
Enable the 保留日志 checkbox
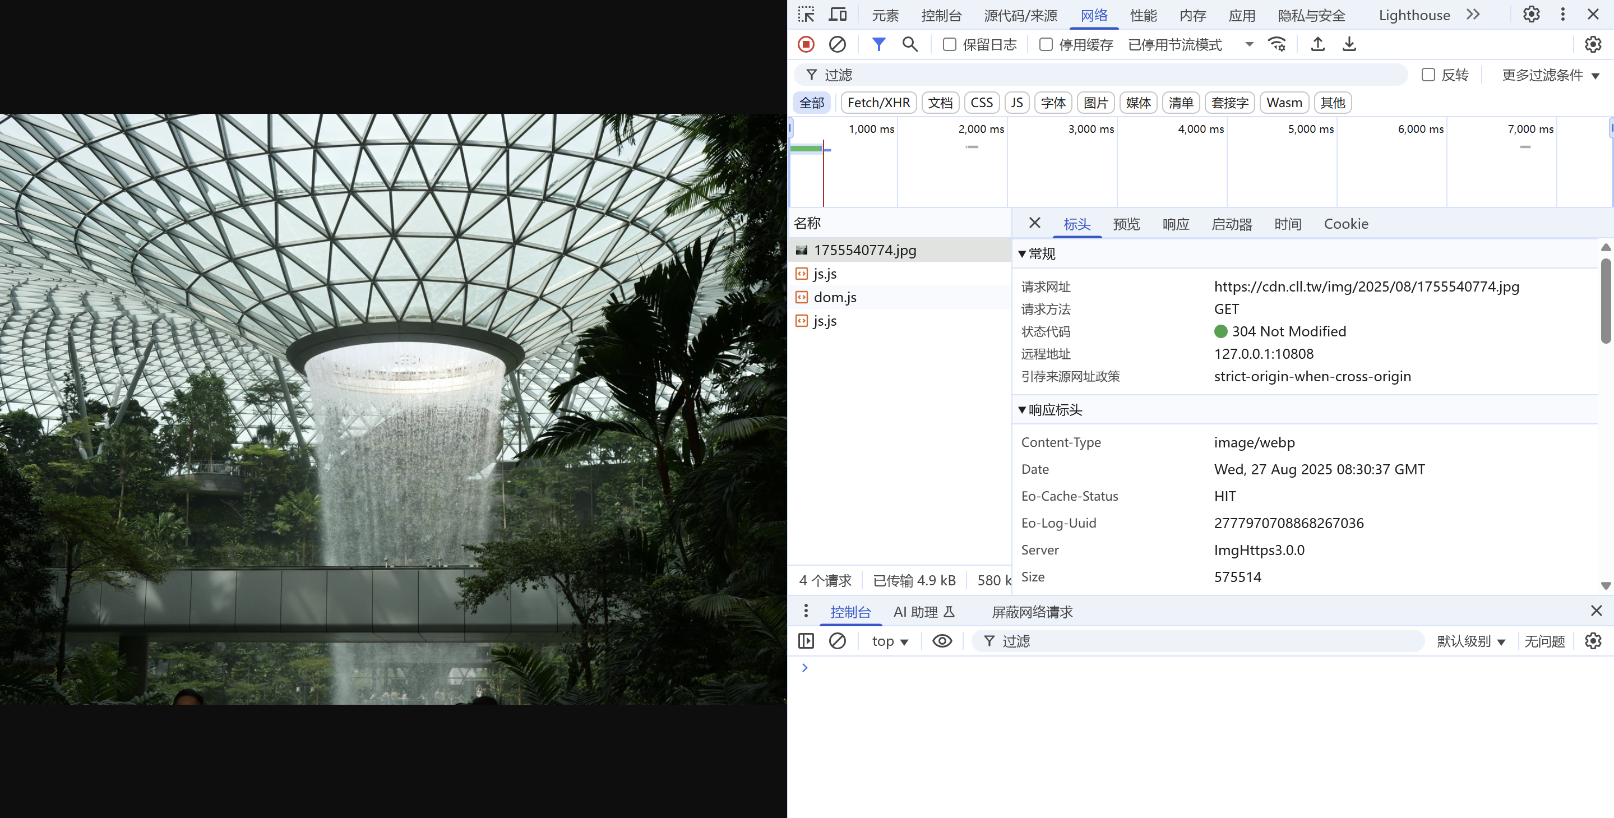[x=949, y=44]
